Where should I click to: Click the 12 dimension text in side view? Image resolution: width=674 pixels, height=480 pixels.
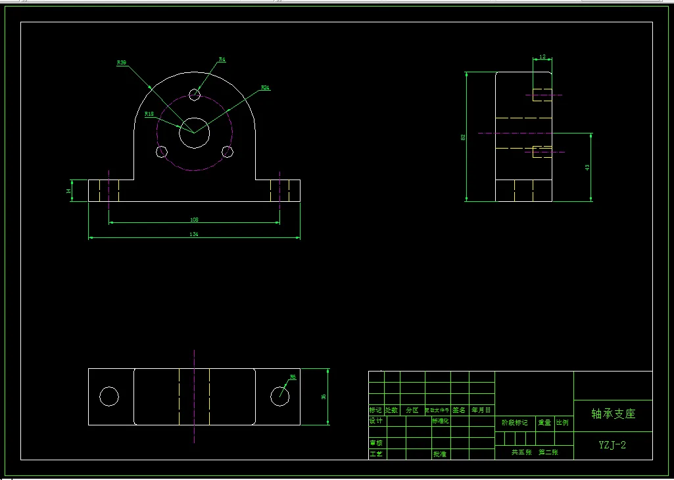[x=542, y=57]
